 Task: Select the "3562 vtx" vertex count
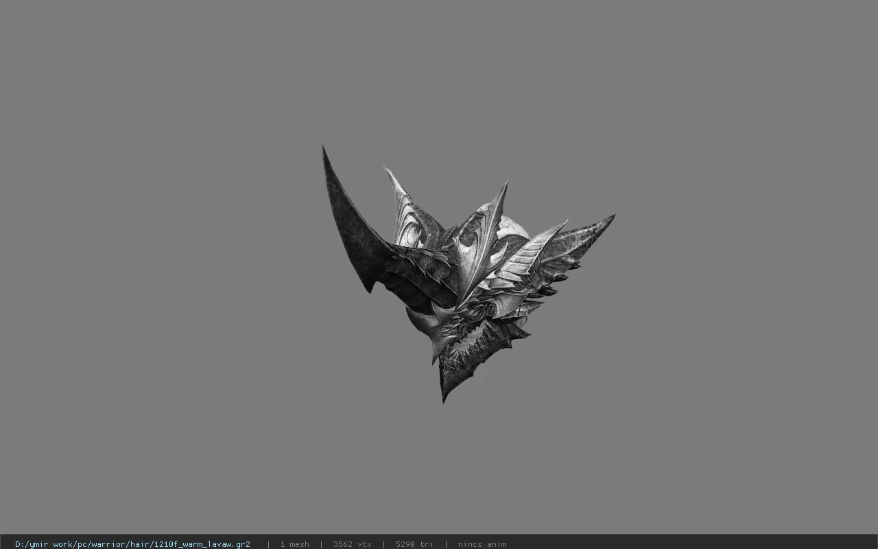click(x=353, y=544)
